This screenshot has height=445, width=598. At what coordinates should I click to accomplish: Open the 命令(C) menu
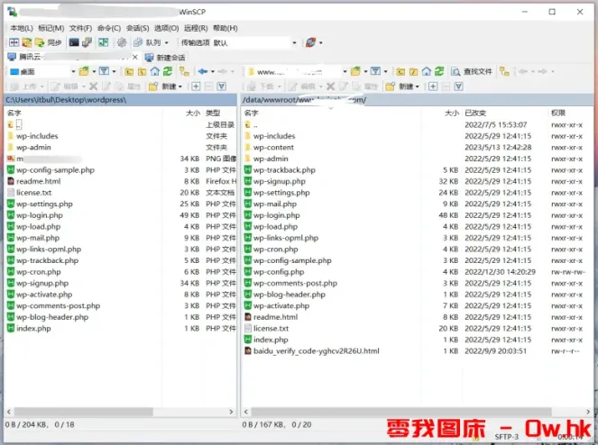coord(108,28)
